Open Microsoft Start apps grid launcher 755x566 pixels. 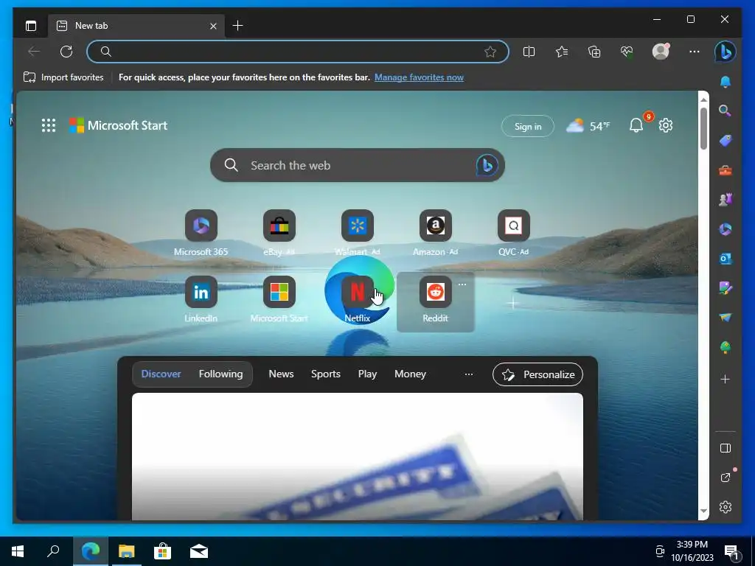pyautogui.click(x=49, y=125)
